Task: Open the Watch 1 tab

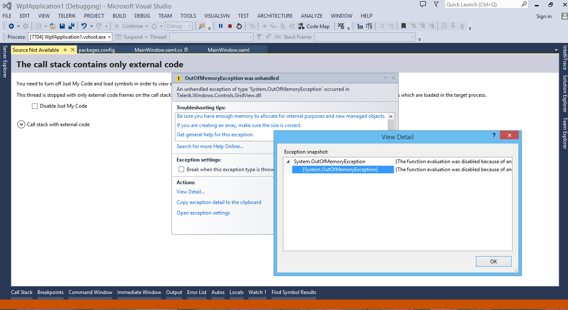Action: 257,292
